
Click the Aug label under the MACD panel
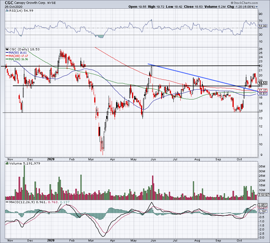(x=197, y=240)
